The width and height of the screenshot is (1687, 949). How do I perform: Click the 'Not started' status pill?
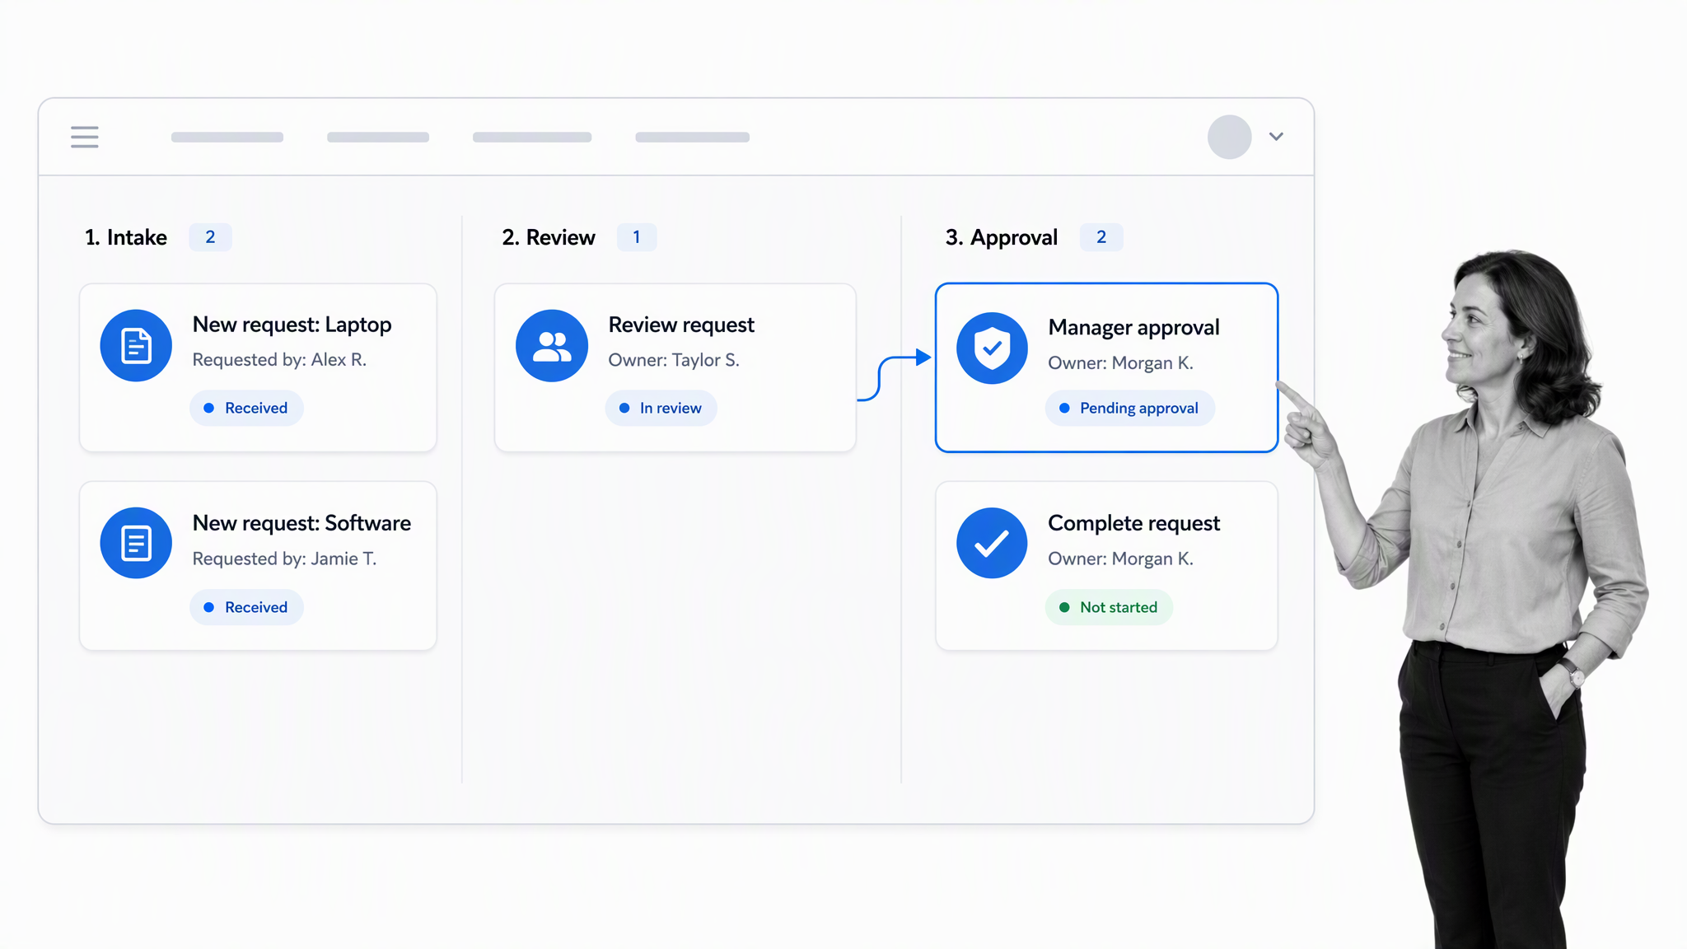(x=1109, y=607)
